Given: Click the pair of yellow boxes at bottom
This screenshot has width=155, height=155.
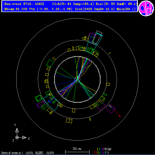Looking at the screenshot, I should click(69, 121).
